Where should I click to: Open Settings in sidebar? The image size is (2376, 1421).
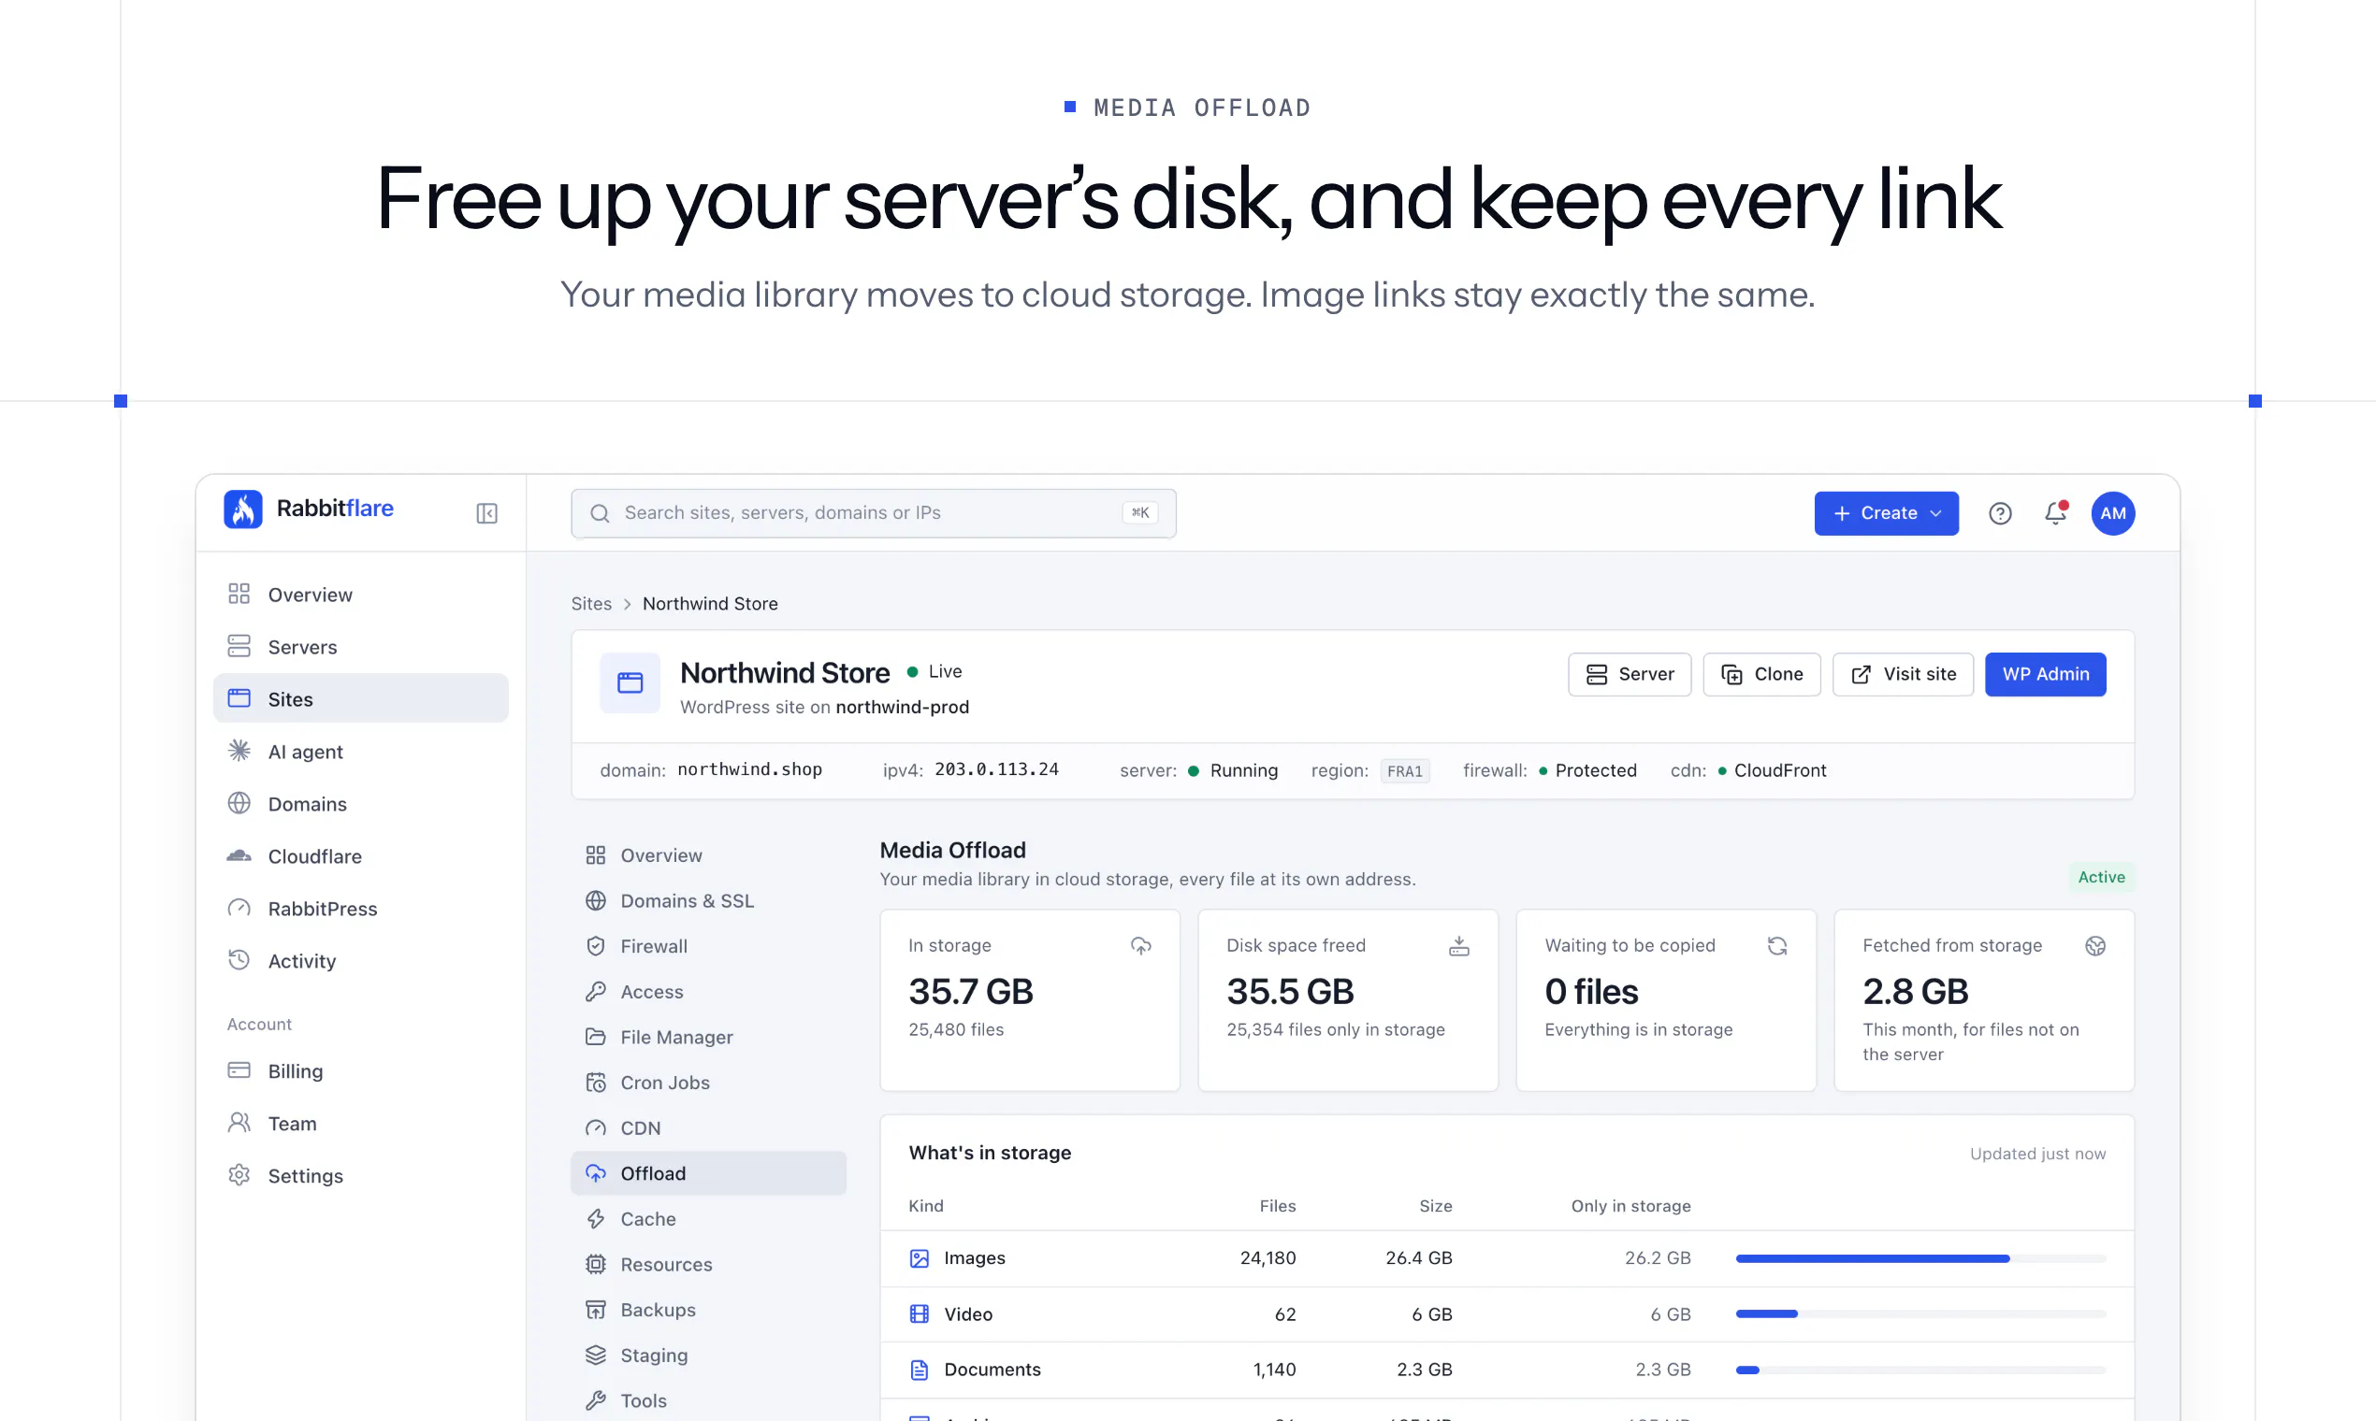point(360,1176)
